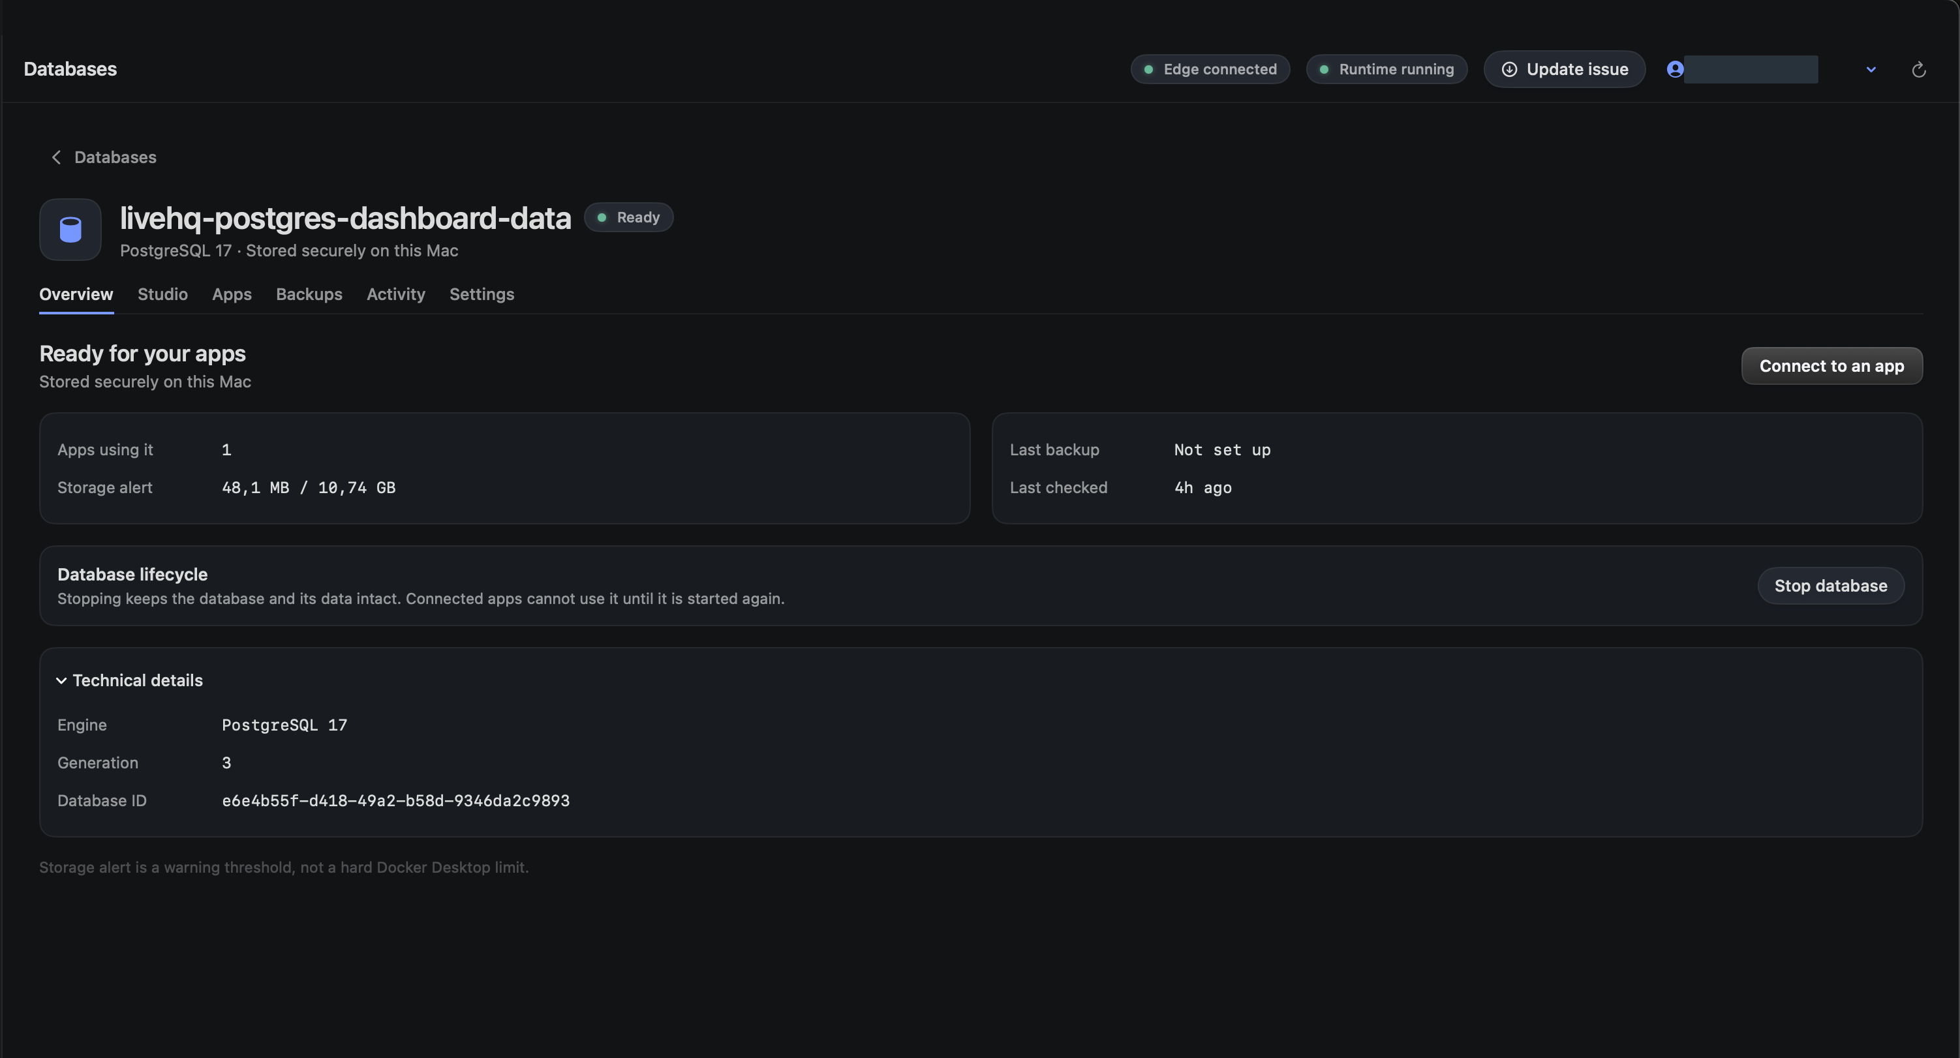Click the 'Database lifecycle' heading
The height and width of the screenshot is (1058, 1960).
coord(132,575)
